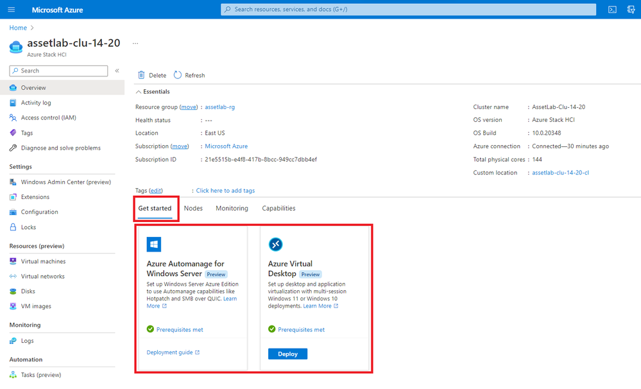Click the Windows logo on Automanage card
The height and width of the screenshot is (389, 641).
tap(154, 244)
